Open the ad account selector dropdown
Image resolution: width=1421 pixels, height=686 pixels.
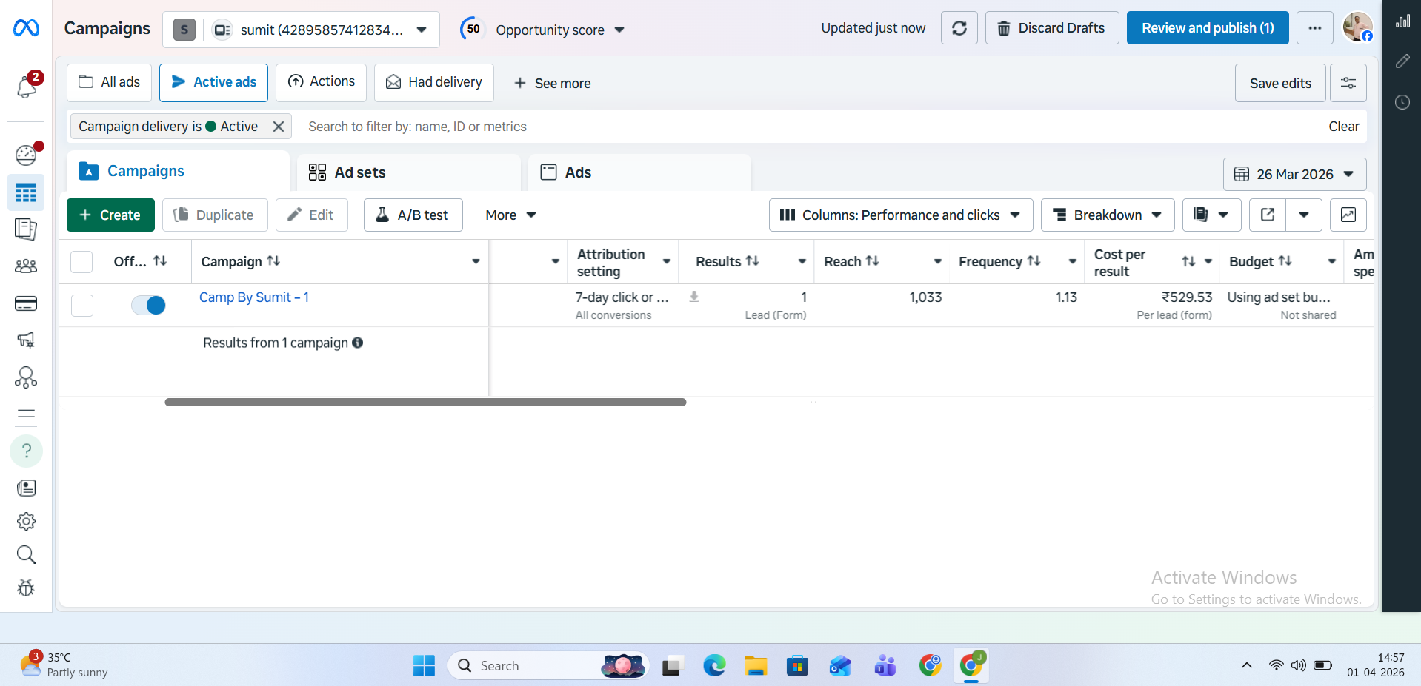pos(301,30)
